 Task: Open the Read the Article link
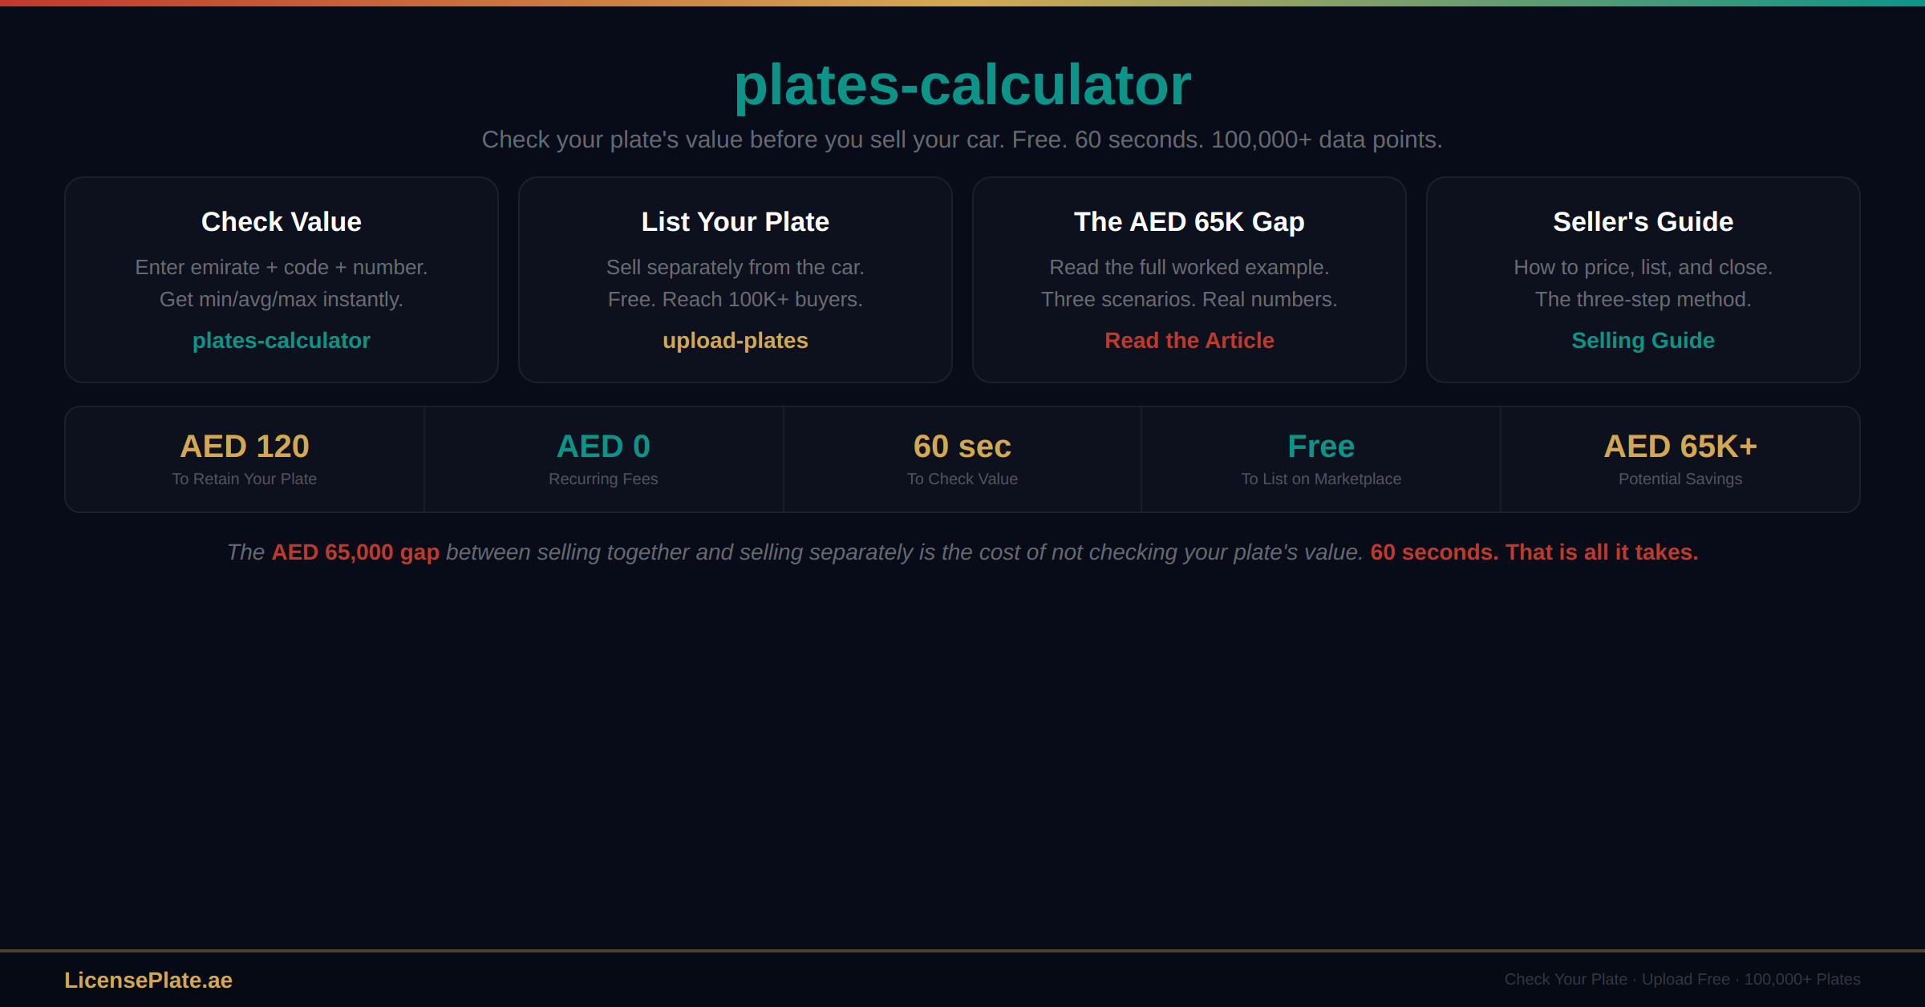point(1189,341)
